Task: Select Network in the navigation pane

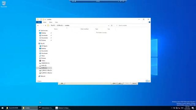Action: [43, 76]
